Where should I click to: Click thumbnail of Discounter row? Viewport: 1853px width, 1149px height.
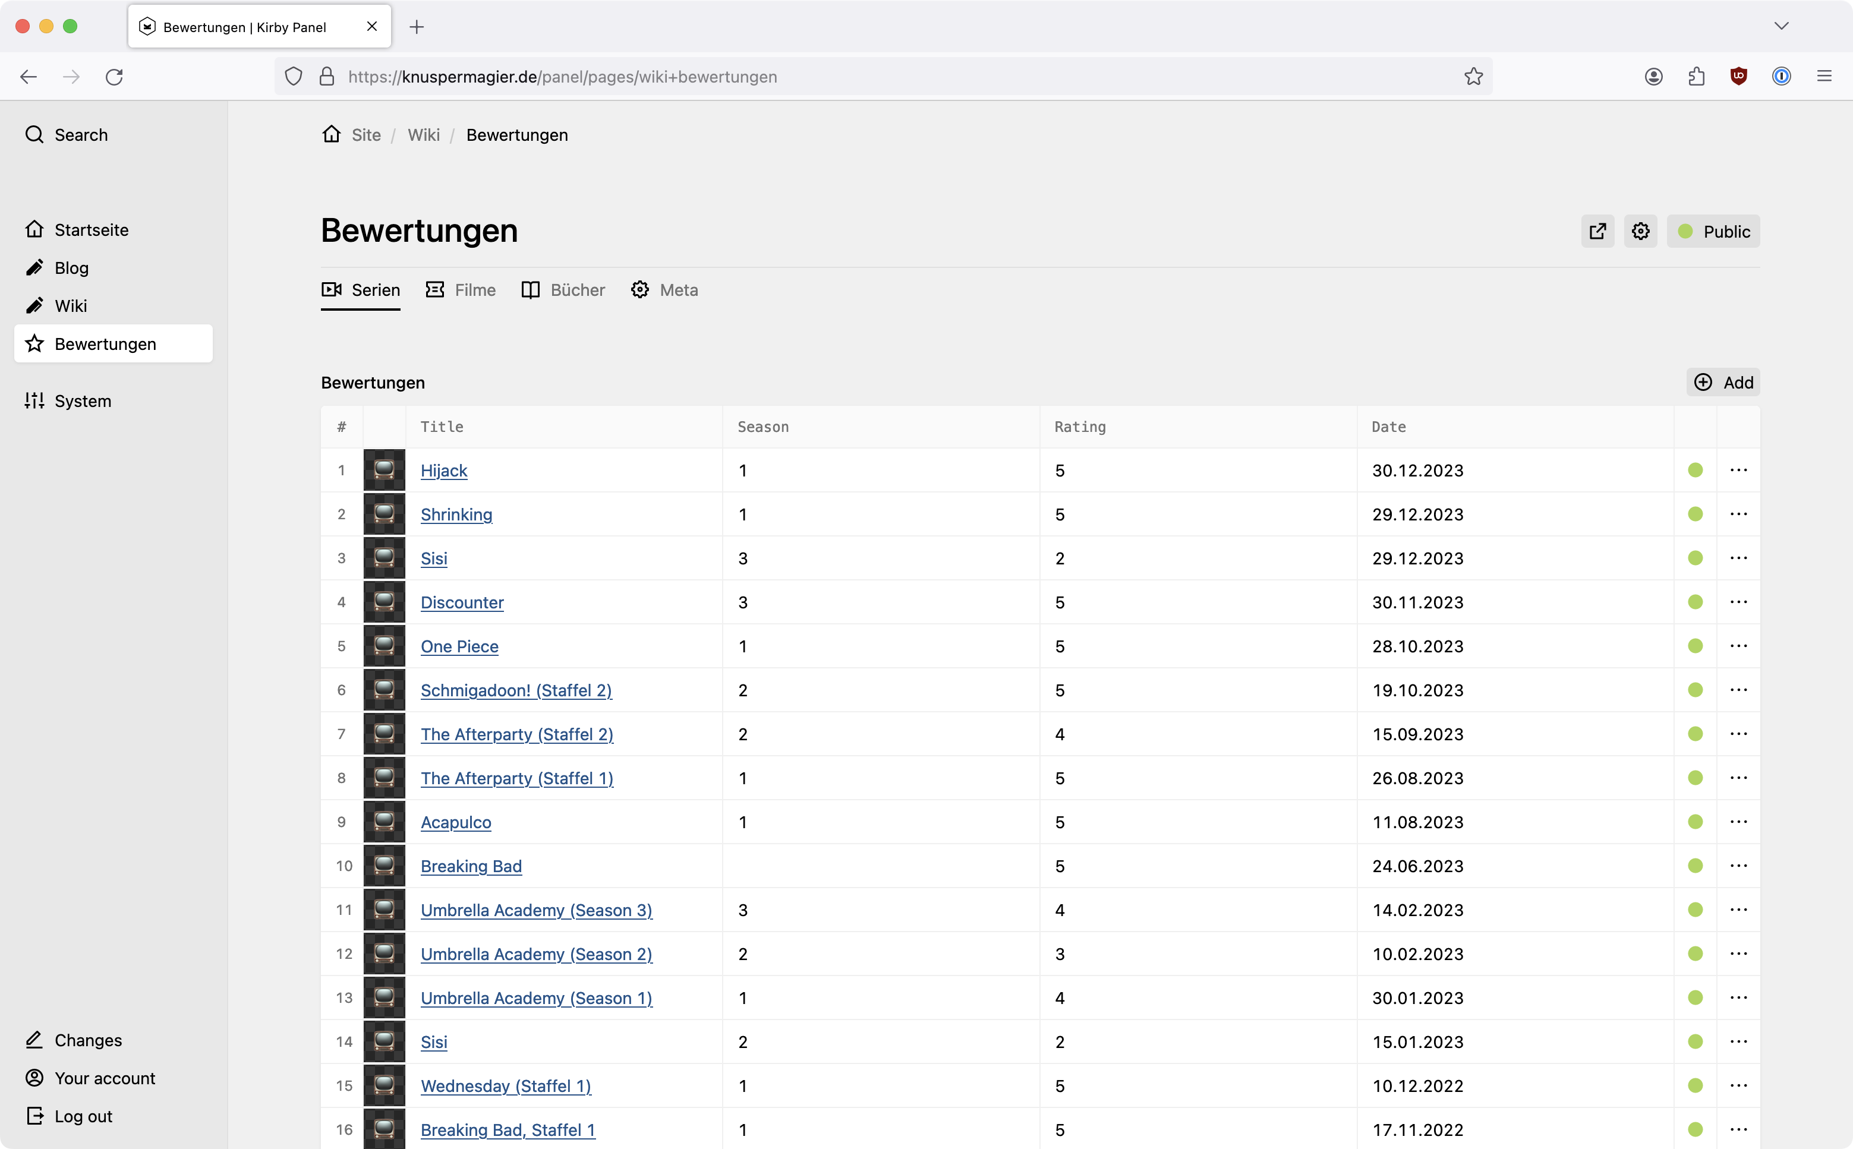coord(384,602)
